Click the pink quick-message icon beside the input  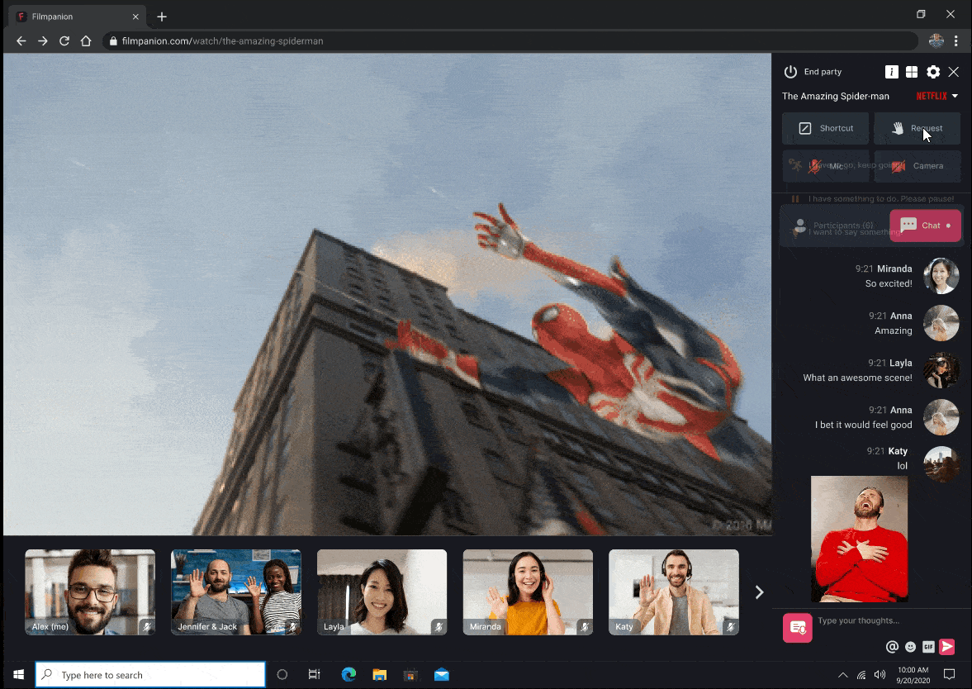pyautogui.click(x=797, y=628)
